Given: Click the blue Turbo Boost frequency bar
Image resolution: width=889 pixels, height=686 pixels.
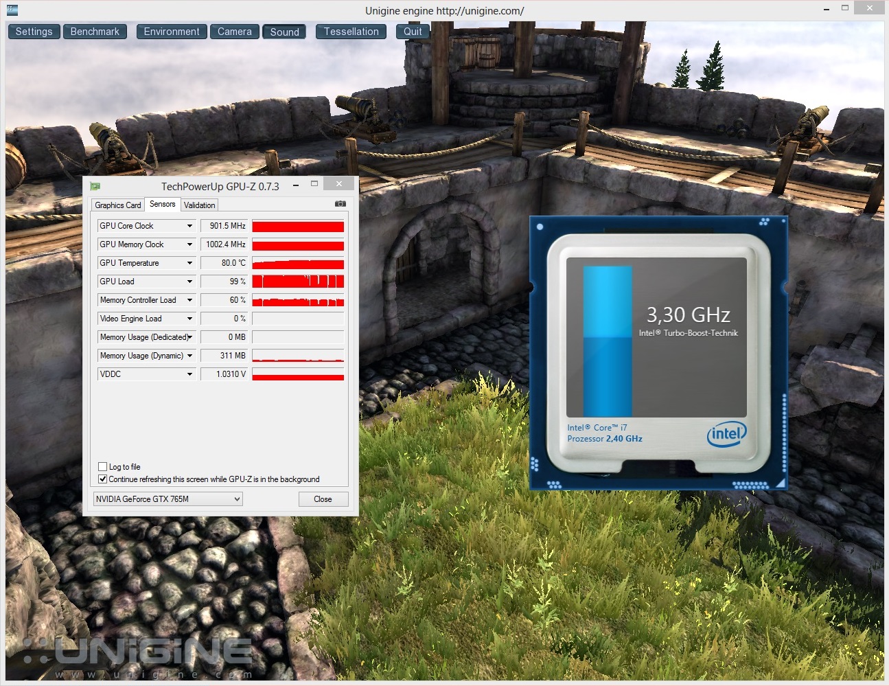Looking at the screenshot, I should (608, 341).
